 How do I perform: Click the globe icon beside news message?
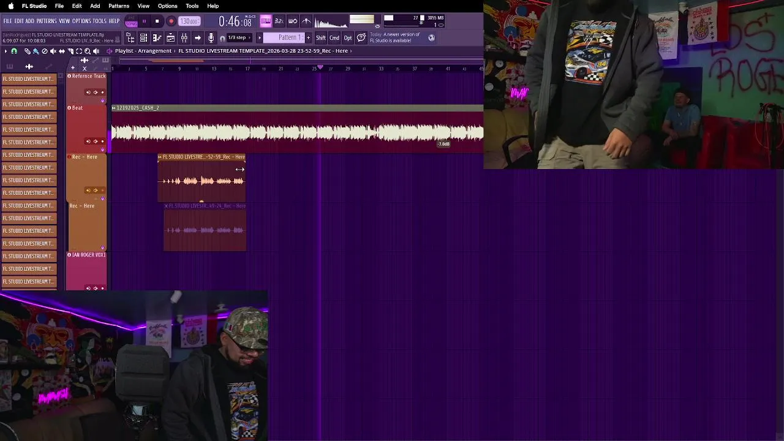click(431, 38)
